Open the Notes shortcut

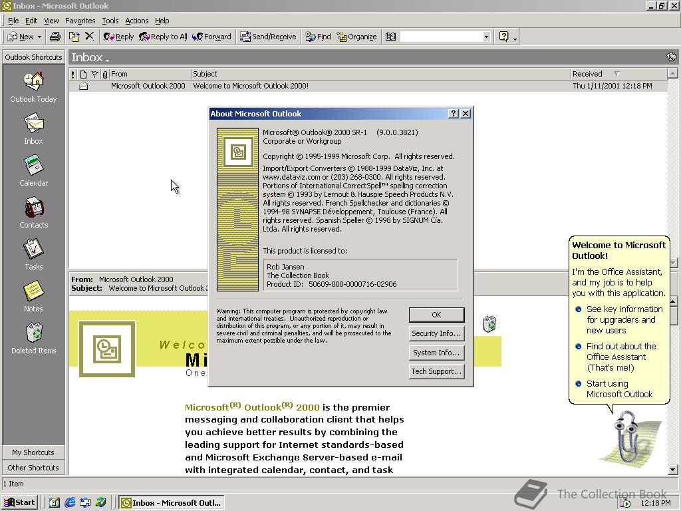pos(33,297)
